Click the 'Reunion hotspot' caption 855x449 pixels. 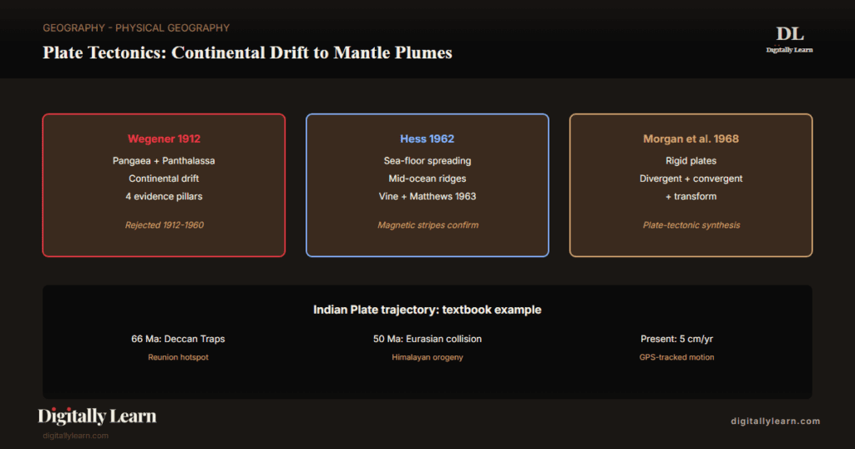pyautogui.click(x=178, y=357)
